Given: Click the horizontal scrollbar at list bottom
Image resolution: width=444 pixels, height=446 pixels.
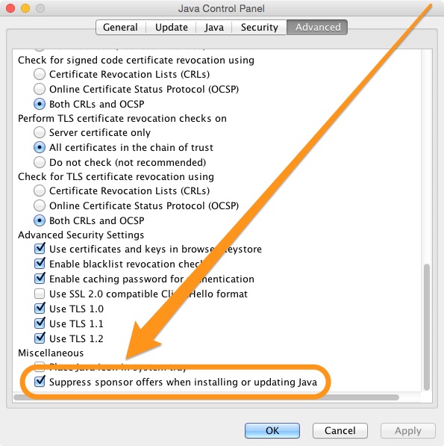Looking at the screenshot, I should [x=206, y=397].
